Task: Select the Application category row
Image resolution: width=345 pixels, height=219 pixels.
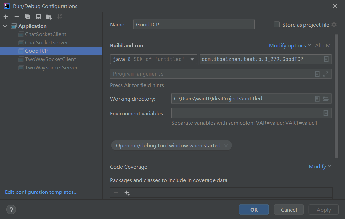Action: [51, 26]
